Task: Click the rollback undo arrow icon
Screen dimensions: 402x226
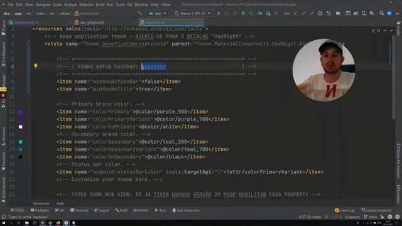Action: coord(328,13)
